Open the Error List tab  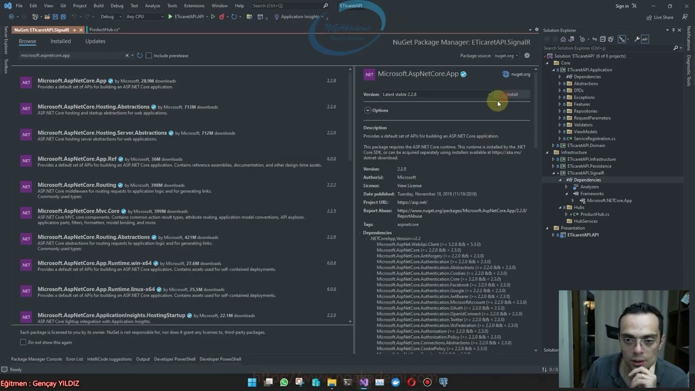click(74, 359)
